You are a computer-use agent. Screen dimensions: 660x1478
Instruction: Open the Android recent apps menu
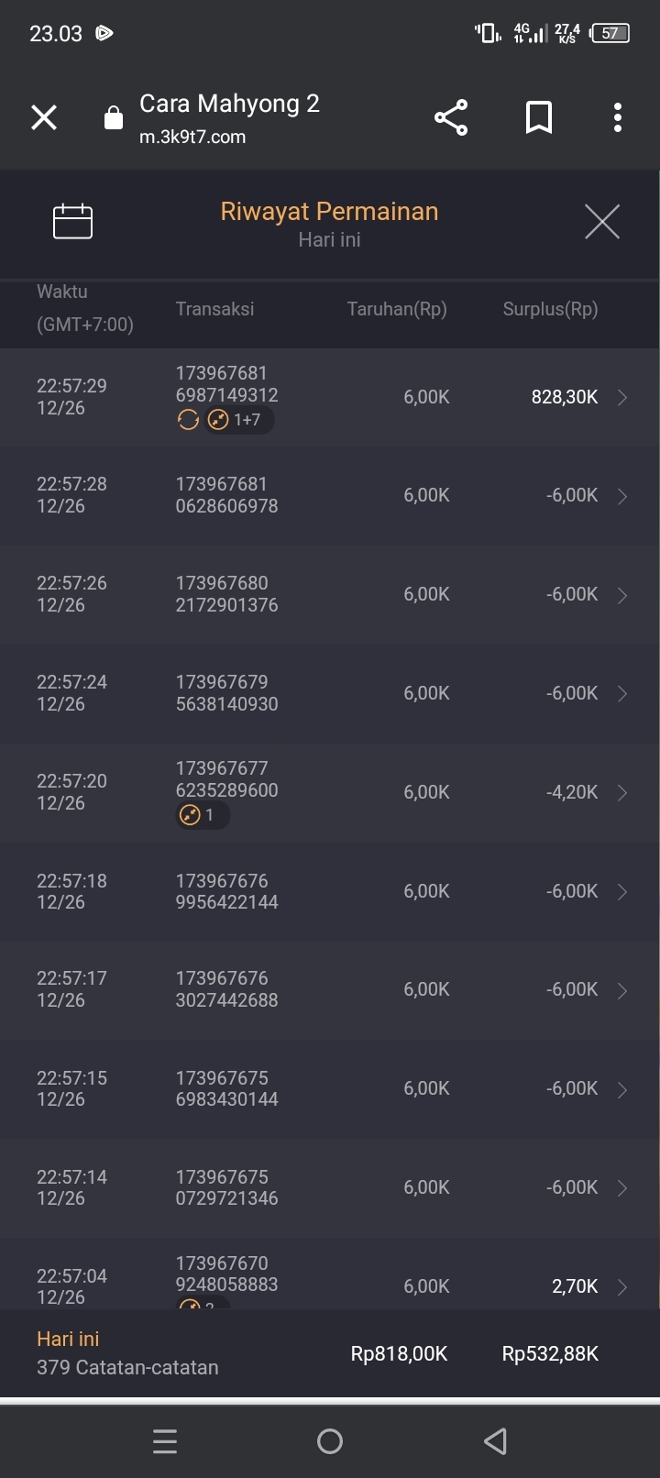click(165, 1441)
